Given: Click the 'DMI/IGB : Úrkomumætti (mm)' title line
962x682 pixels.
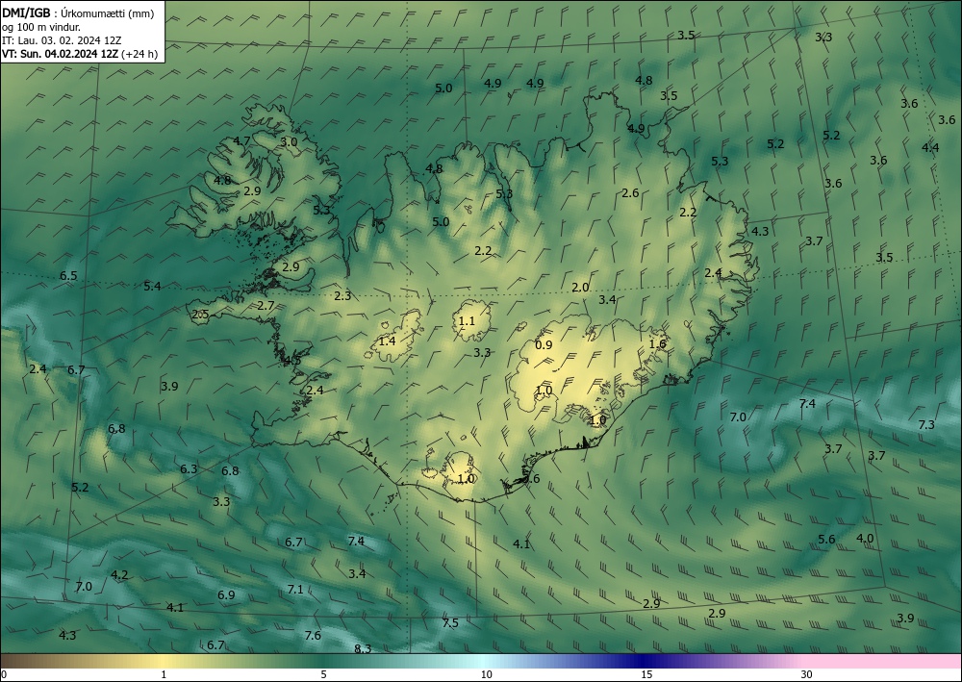Looking at the screenshot, I should click(x=78, y=13).
